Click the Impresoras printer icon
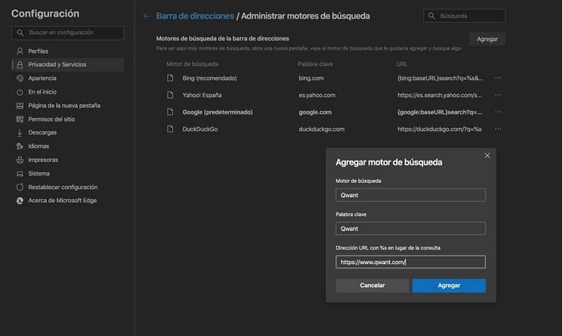Viewport: 562px width, 336px height. tap(20, 160)
